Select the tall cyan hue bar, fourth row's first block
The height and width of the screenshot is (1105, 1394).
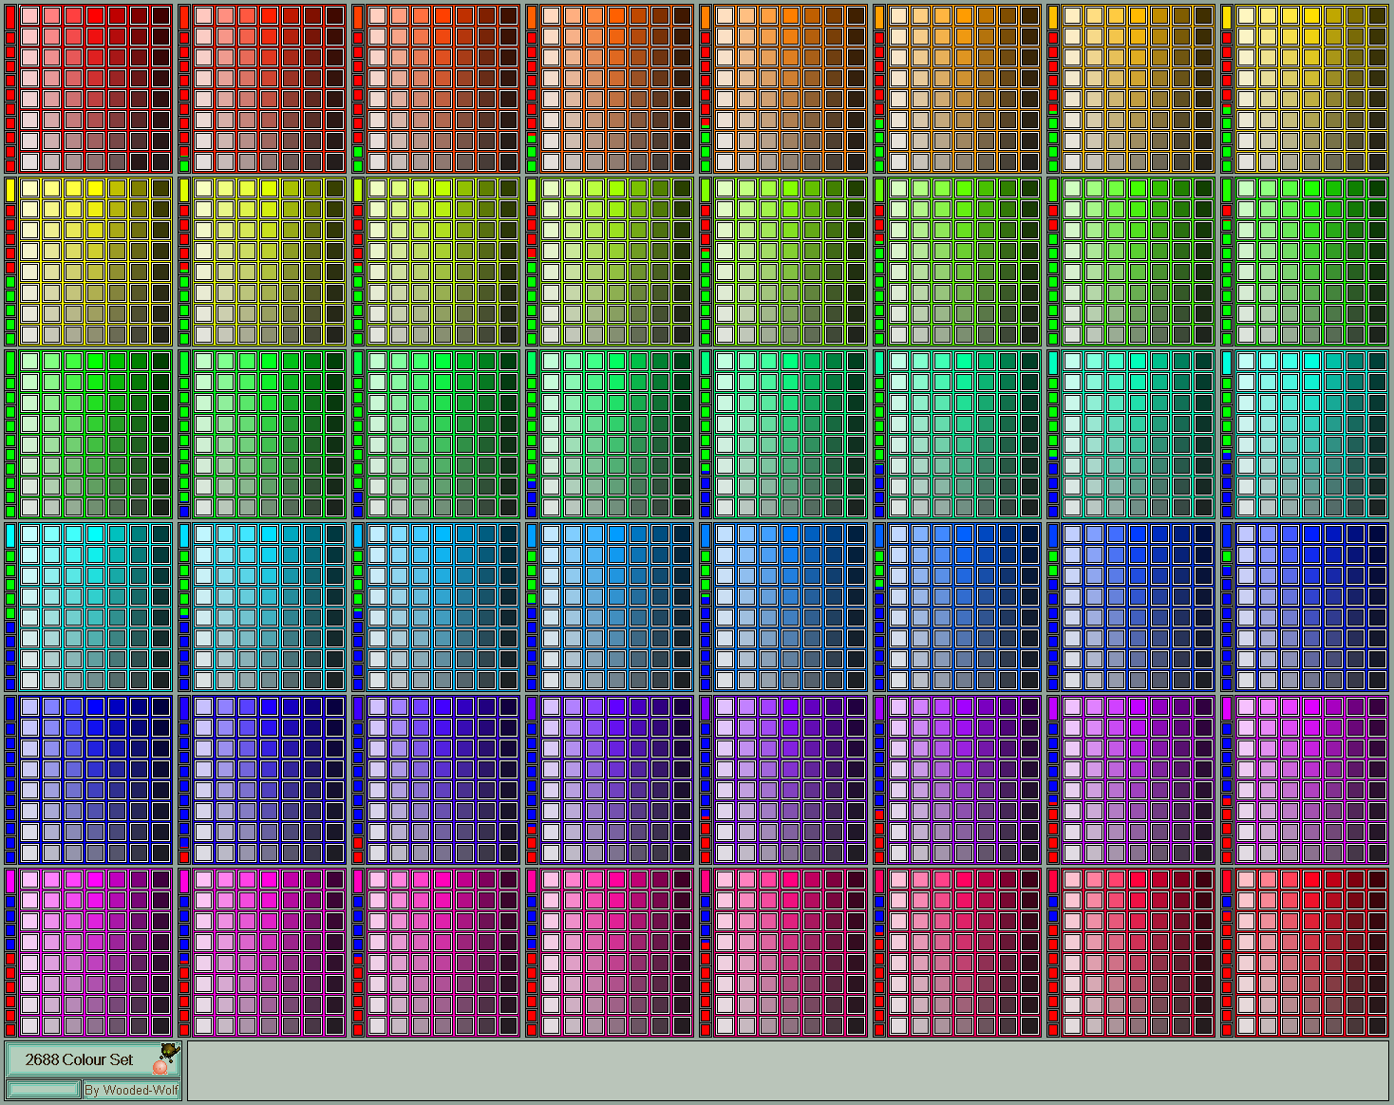point(10,536)
